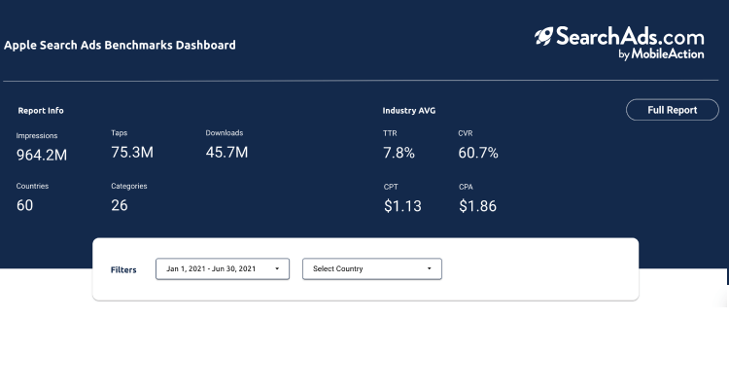Click the Select Country dropdown arrow
The image size is (729, 389).
(x=429, y=268)
